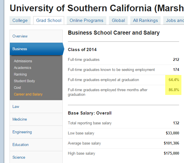Viewport: 184px width, 163px height.
Task: Switch to Grad School tab
Action: [49, 20]
